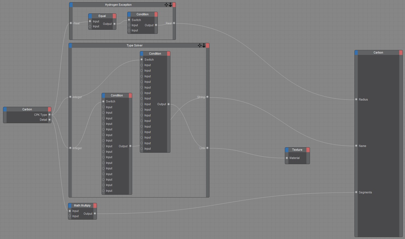Image resolution: width=405 pixels, height=239 pixels.
Task: Open red outputs corner of Hydrogen Exception group
Action: 174,5
